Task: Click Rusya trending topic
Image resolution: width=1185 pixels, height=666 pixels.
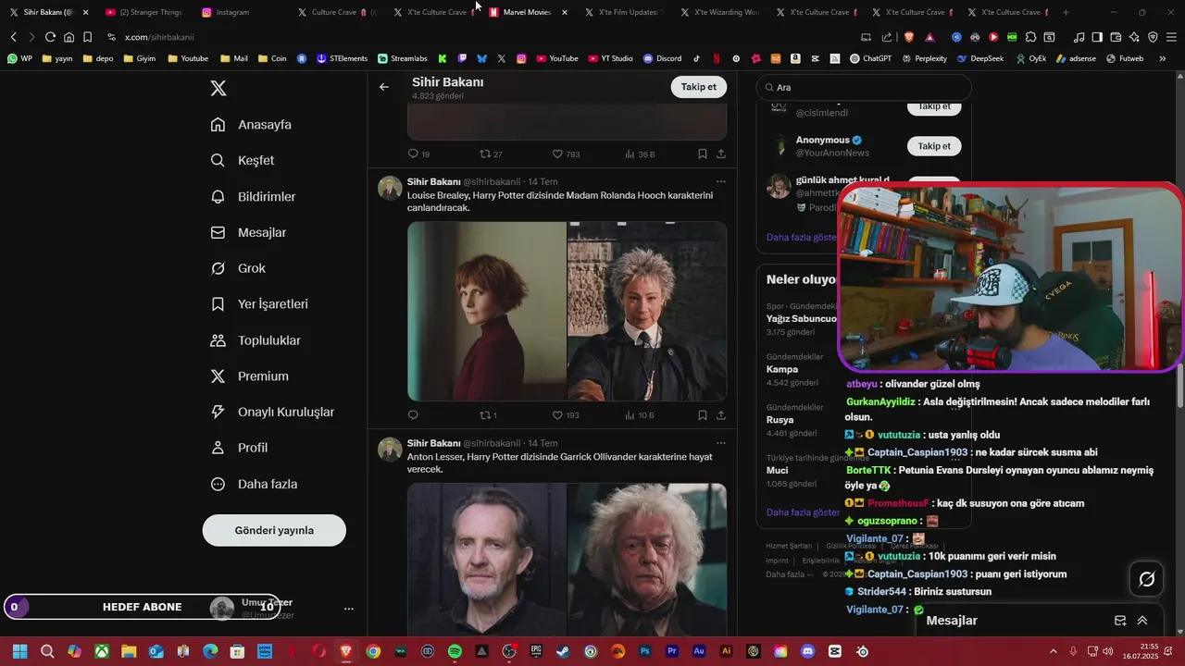Action: pos(782,419)
